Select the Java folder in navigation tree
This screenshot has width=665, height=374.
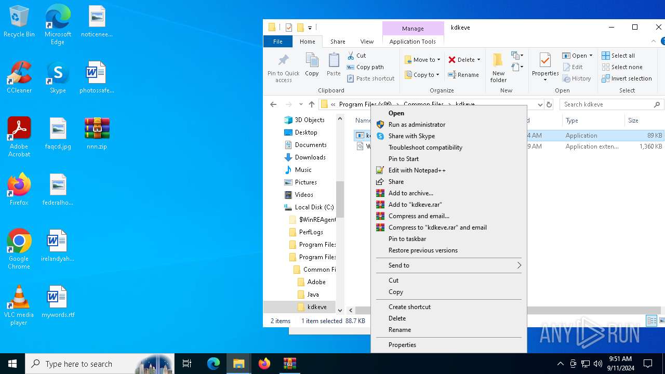313,295
